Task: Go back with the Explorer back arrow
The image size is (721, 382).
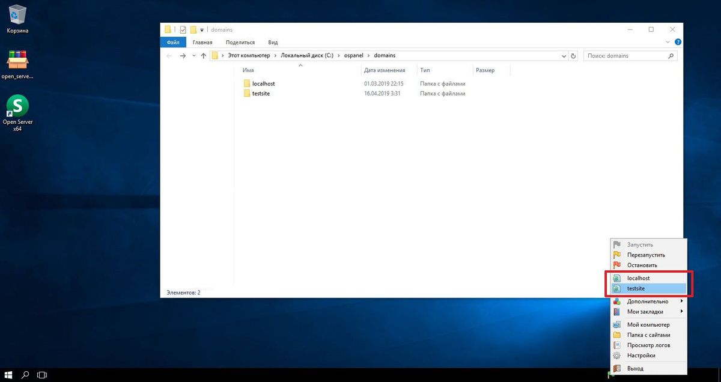Action: [169, 55]
